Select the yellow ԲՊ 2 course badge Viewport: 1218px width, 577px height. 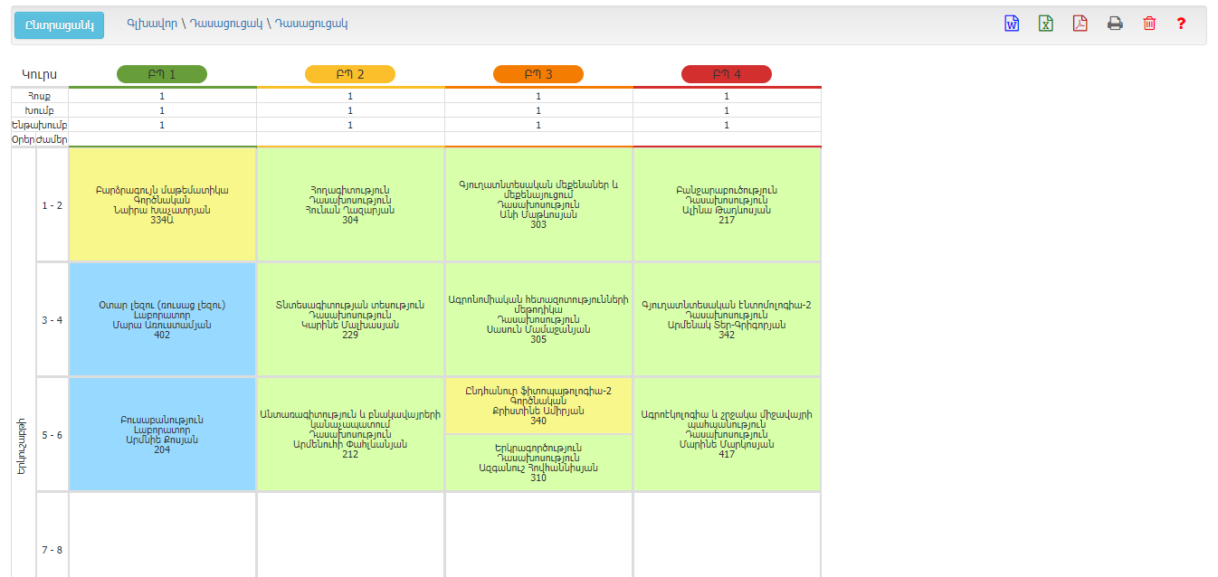pos(350,74)
